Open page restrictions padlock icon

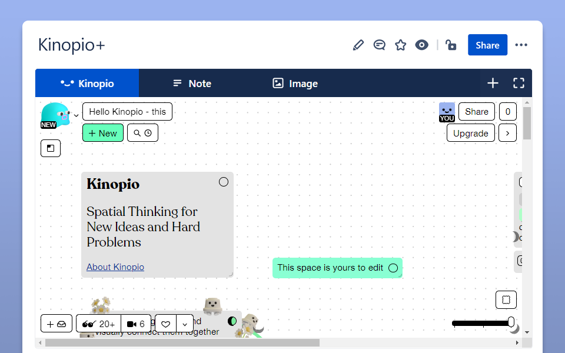pyautogui.click(x=451, y=45)
